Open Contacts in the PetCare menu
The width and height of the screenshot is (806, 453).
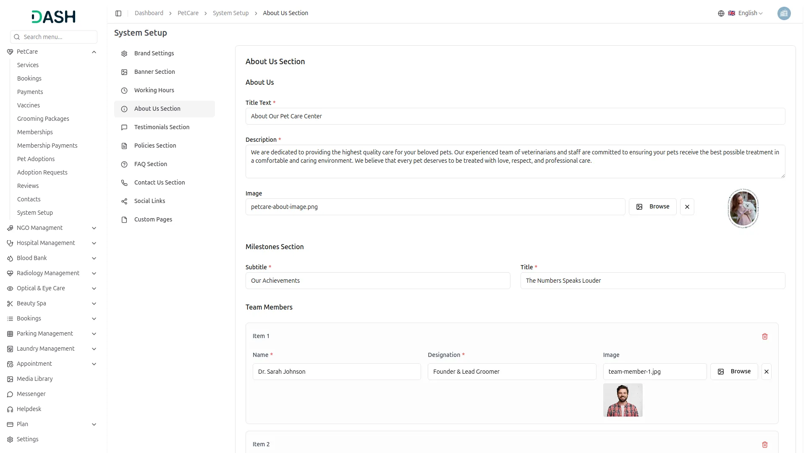click(x=29, y=199)
